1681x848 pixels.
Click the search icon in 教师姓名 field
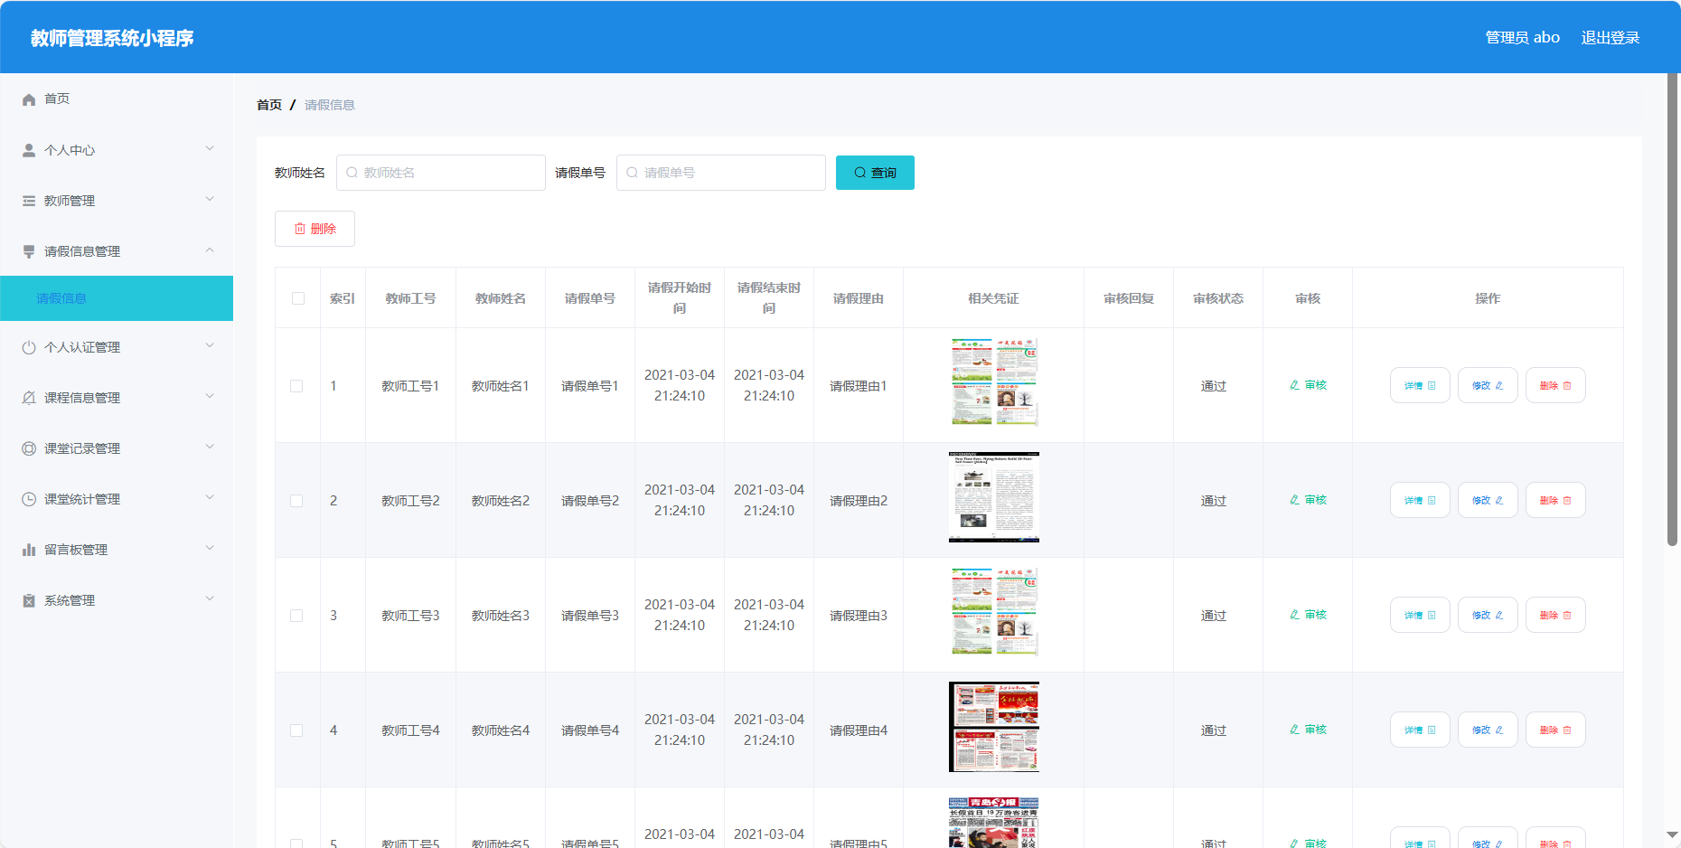[x=352, y=173]
